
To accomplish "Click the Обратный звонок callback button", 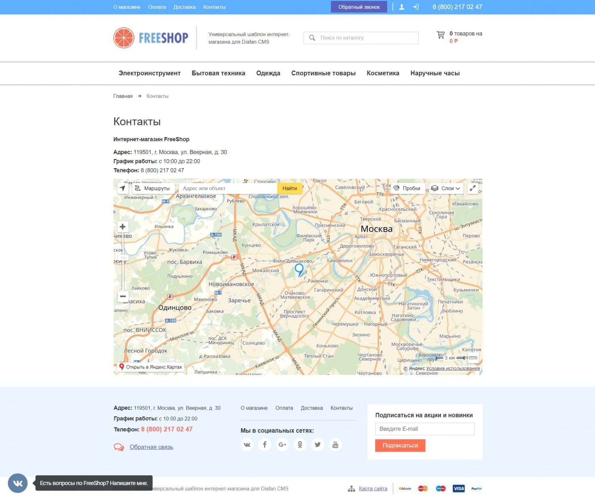I will pos(359,7).
